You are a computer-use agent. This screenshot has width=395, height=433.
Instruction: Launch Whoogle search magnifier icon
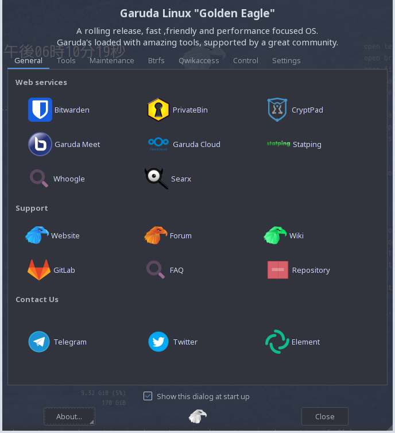pyautogui.click(x=39, y=179)
